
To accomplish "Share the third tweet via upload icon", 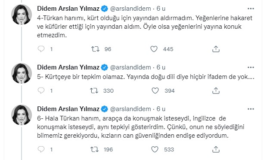I will 216,149.
